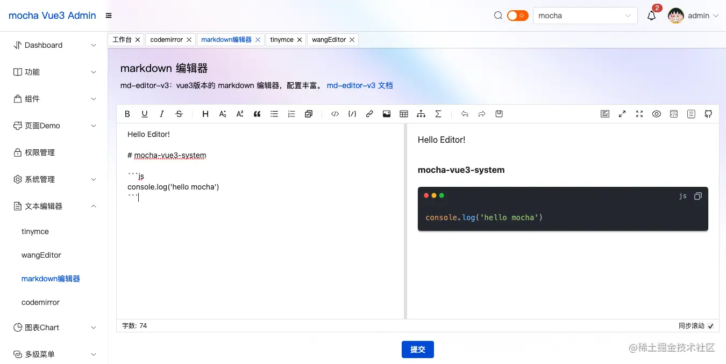Redo the last edit
The image size is (726, 364).
[482, 114]
